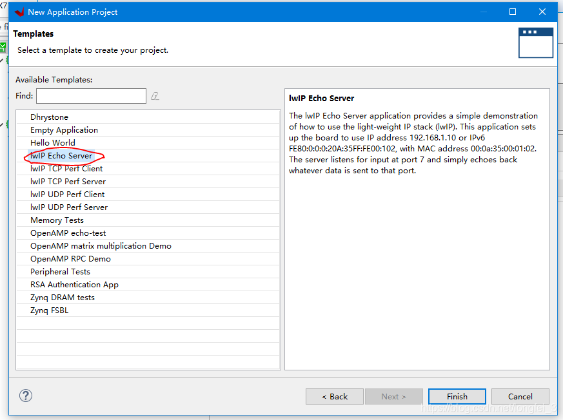The width and height of the screenshot is (563, 420).
Task: Go to previous page with Back button
Action: pyautogui.click(x=335, y=397)
